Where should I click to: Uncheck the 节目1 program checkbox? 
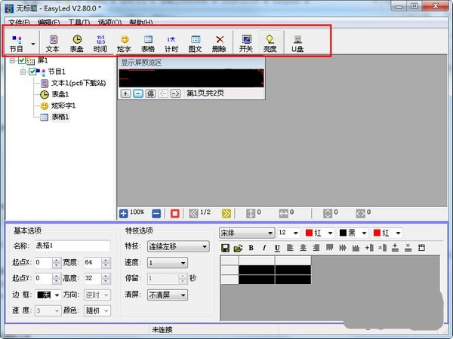point(32,72)
